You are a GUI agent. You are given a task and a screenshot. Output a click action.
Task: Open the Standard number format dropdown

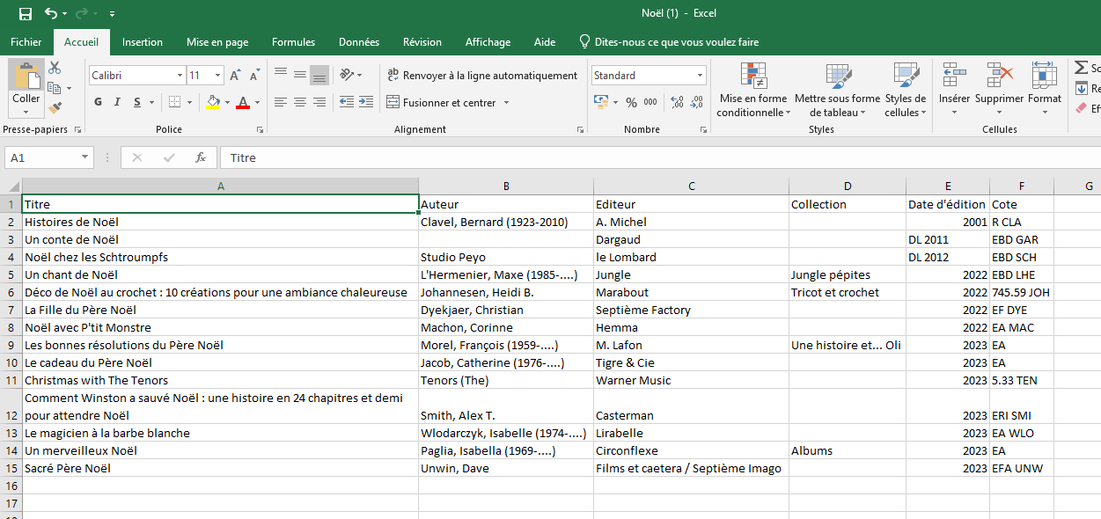point(700,76)
